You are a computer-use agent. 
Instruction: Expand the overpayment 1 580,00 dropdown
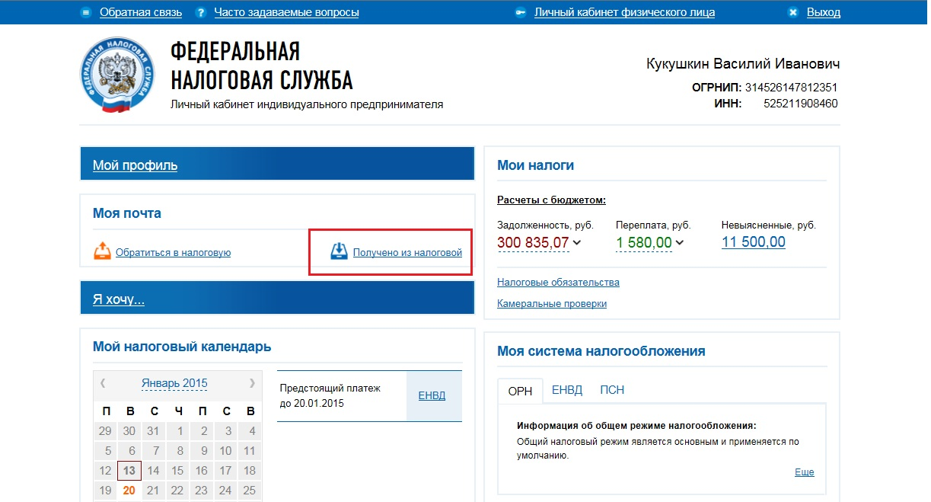[x=679, y=243]
